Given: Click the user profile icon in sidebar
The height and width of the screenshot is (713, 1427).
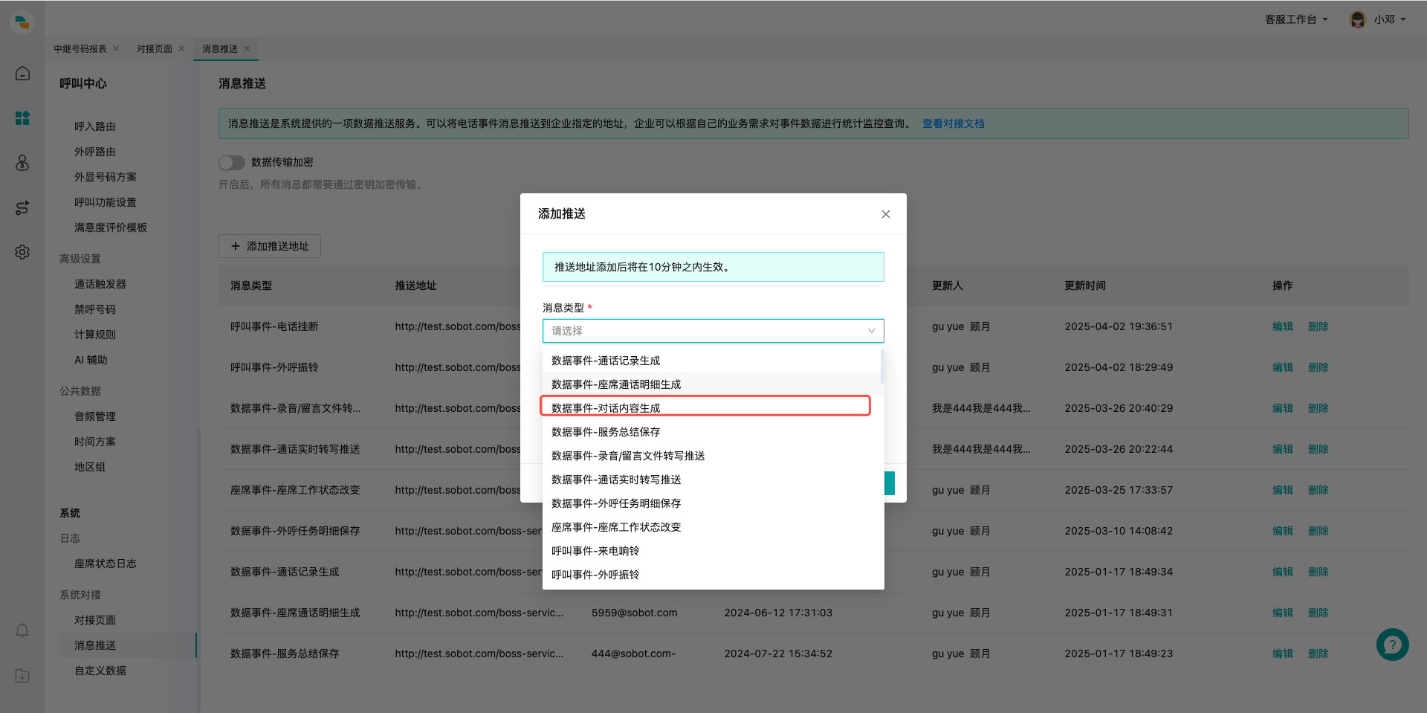Looking at the screenshot, I should pos(22,163).
